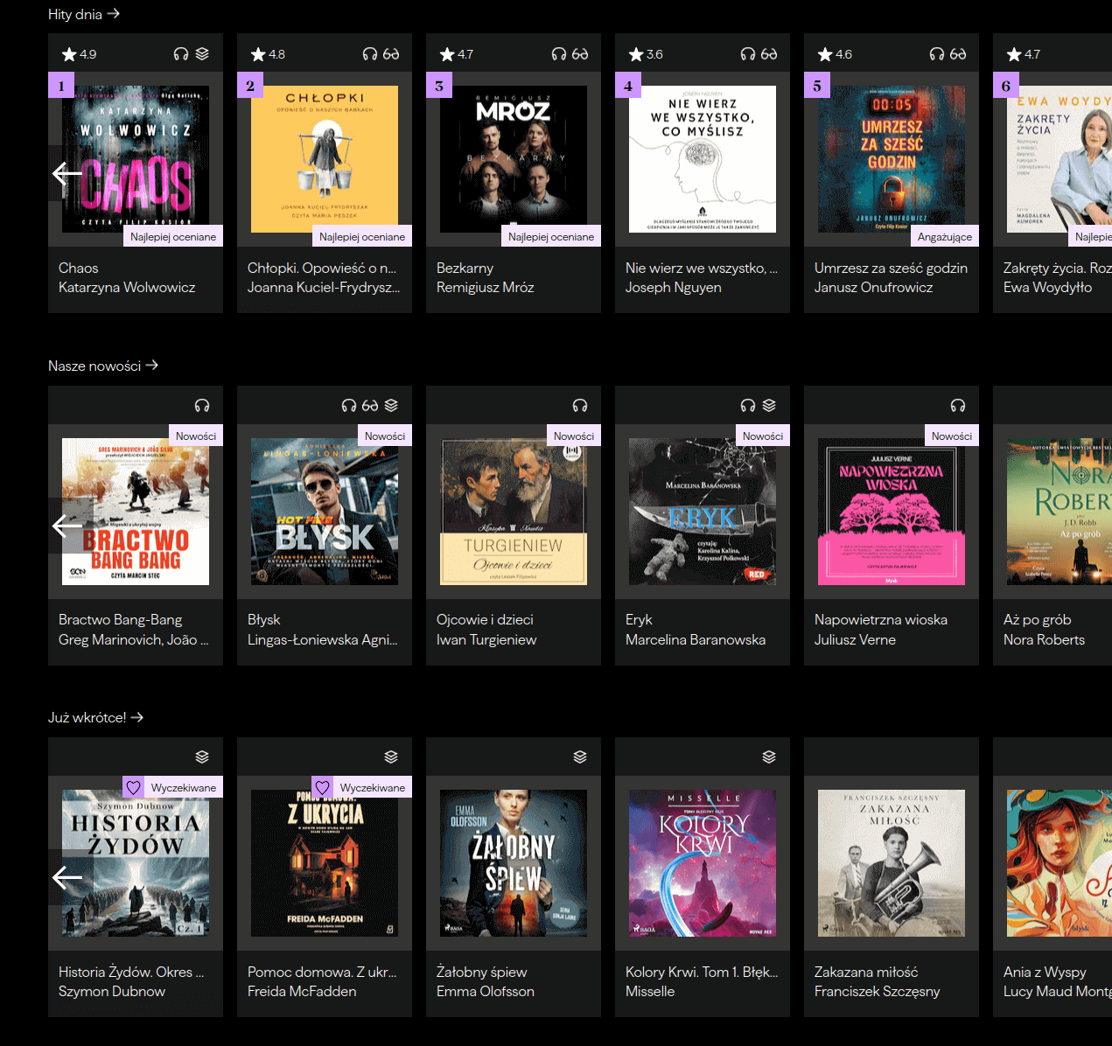1112x1046 pixels.
Task: Open the Już wkrótce! section link
Action: (x=95, y=717)
